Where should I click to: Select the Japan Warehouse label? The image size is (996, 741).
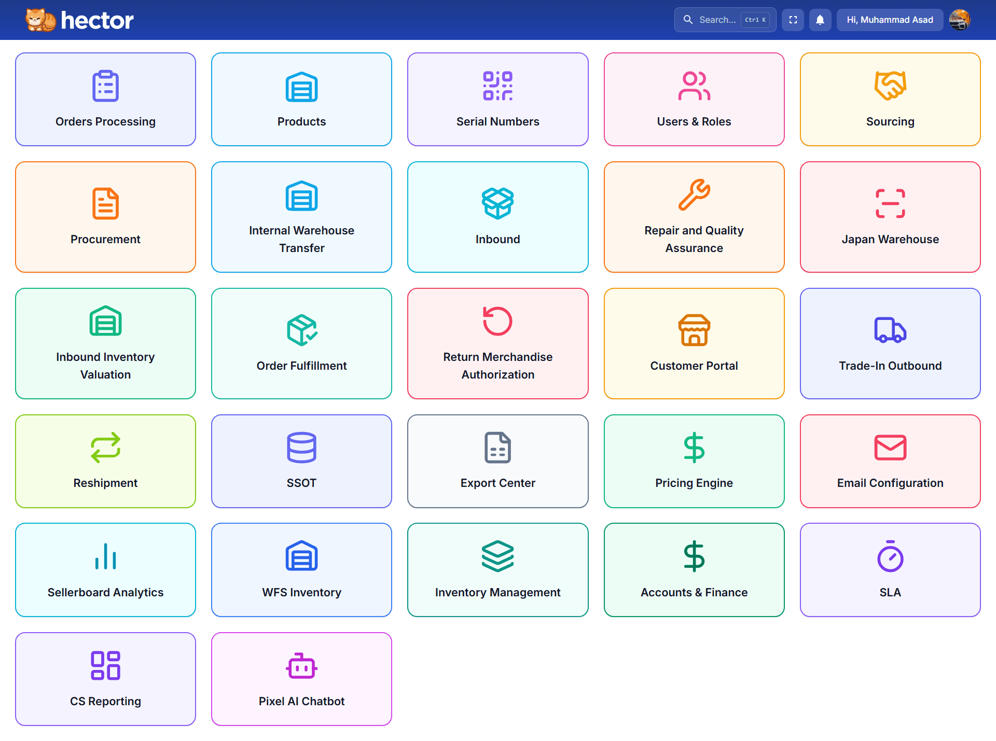(890, 239)
